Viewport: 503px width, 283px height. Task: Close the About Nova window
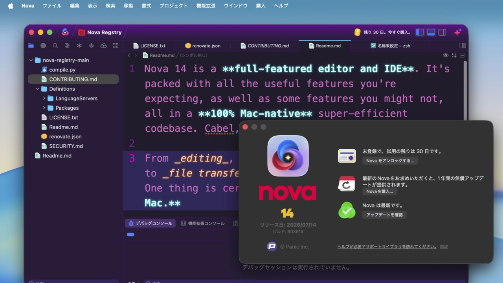tap(245, 127)
